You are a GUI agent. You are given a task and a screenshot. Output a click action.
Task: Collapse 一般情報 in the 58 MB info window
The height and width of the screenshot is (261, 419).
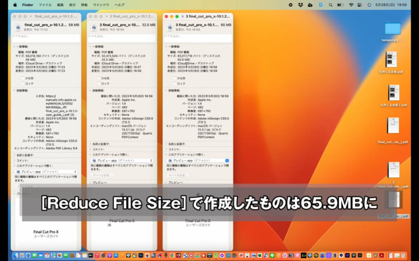(14, 46)
